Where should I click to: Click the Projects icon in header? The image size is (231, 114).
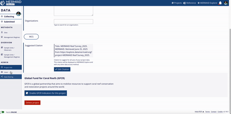(173, 3)
